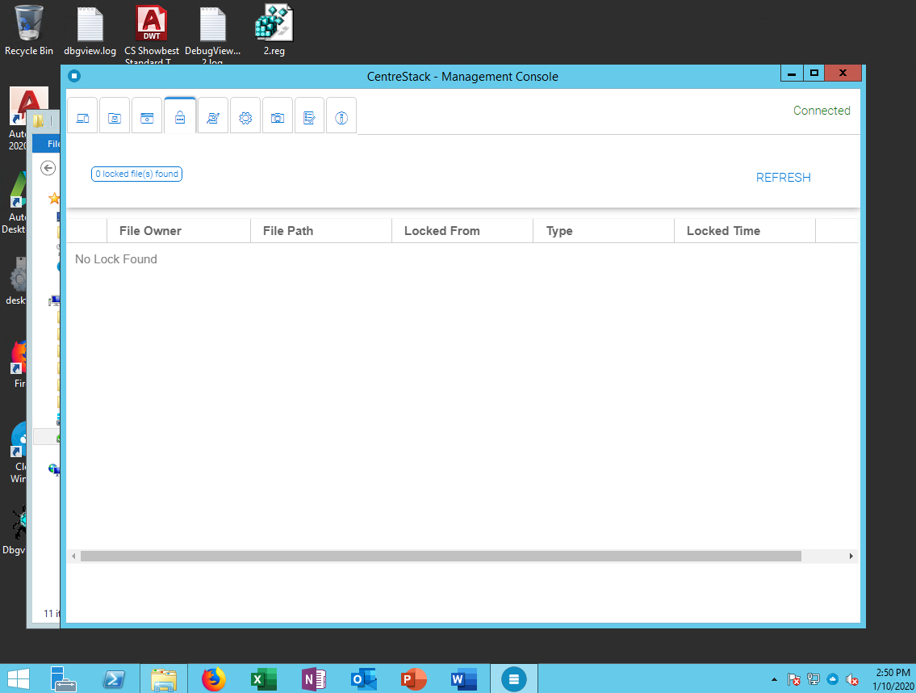Screen dimensions: 916x693
Task: Click the scrollbar right arrow
Action: pyautogui.click(x=851, y=556)
